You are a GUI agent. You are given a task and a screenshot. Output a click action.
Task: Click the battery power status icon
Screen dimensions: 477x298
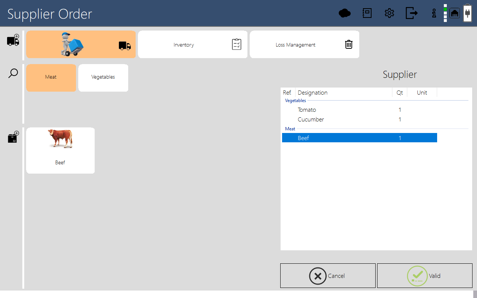click(467, 13)
